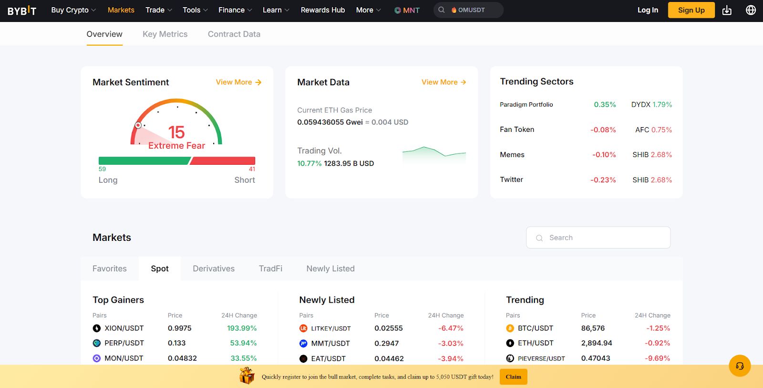The height and width of the screenshot is (388, 763).
Task: Click the MNT token icon
Action: 398,10
